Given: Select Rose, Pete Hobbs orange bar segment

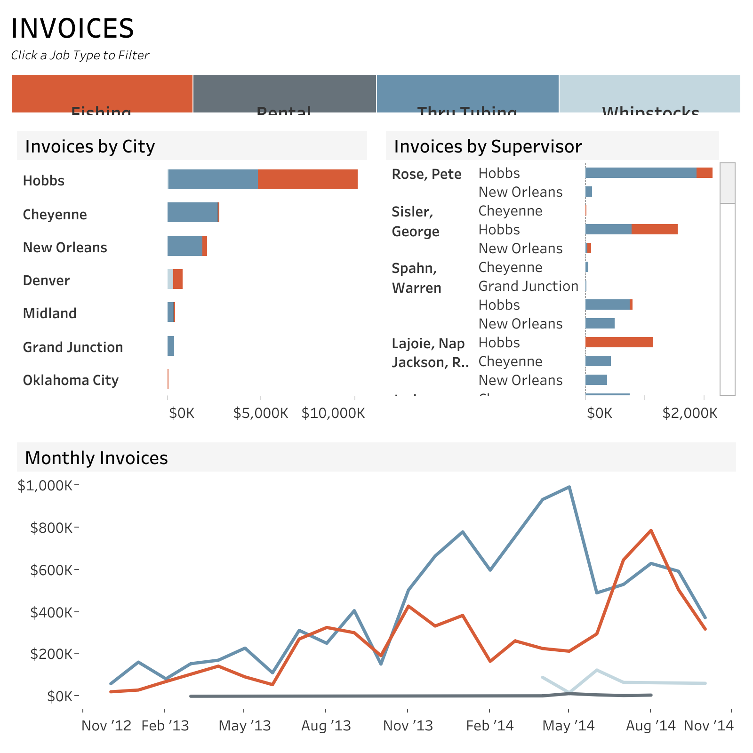Looking at the screenshot, I should click(x=705, y=173).
